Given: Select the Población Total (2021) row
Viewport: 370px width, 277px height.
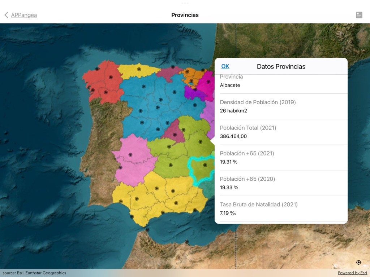Looking at the screenshot, I should point(281,132).
